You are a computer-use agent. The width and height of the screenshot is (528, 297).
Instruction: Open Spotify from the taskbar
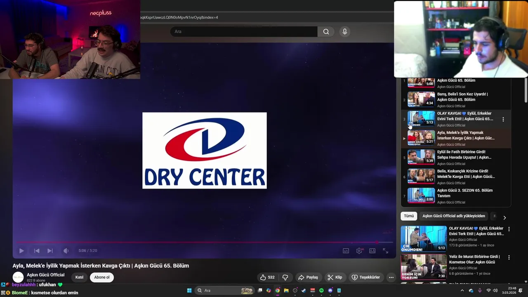[321, 290]
